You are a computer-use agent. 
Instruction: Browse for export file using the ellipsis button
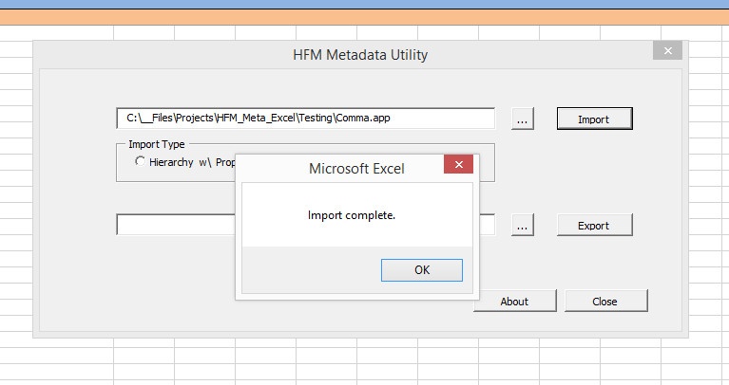[524, 226]
